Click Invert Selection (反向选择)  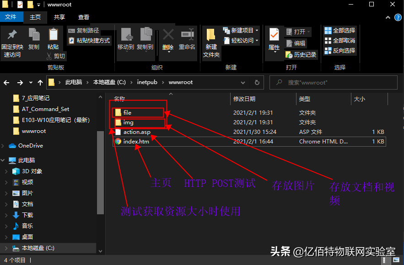point(339,50)
